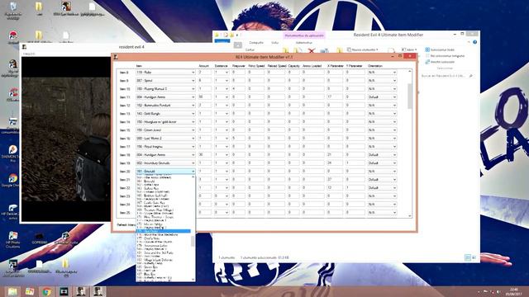Image resolution: width=529 pixels, height=297 pixels.
Task: Open Explorer help via the blue question mark
Action: point(474,42)
